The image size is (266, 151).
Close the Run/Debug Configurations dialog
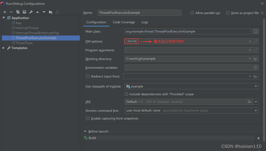pos(262,3)
